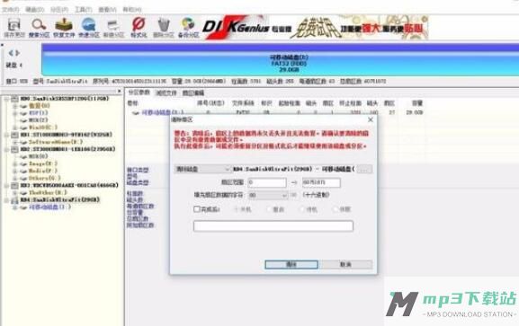The height and width of the screenshot is (326, 519).
Task: Tick the 完成后 checkbox in the dialog
Action: [x=197, y=209]
